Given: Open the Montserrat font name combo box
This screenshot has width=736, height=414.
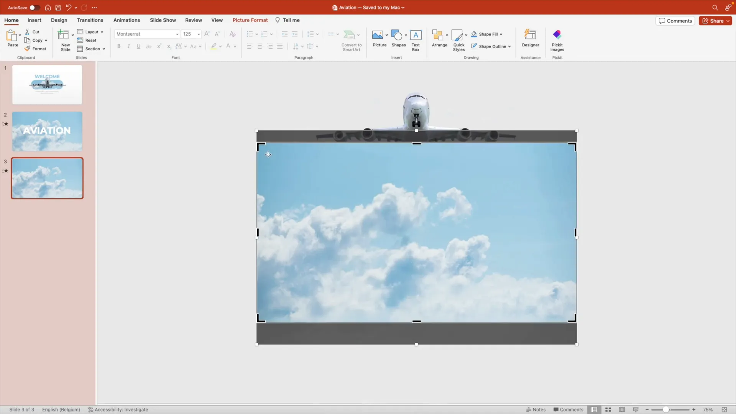Looking at the screenshot, I should 147,34.
